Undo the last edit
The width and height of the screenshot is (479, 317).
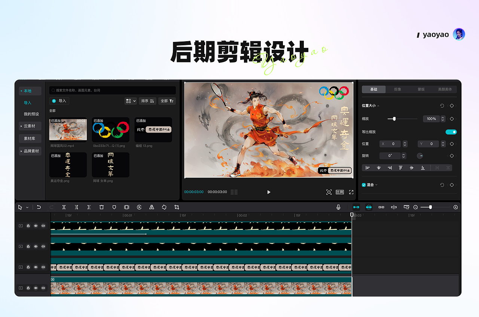point(39,207)
